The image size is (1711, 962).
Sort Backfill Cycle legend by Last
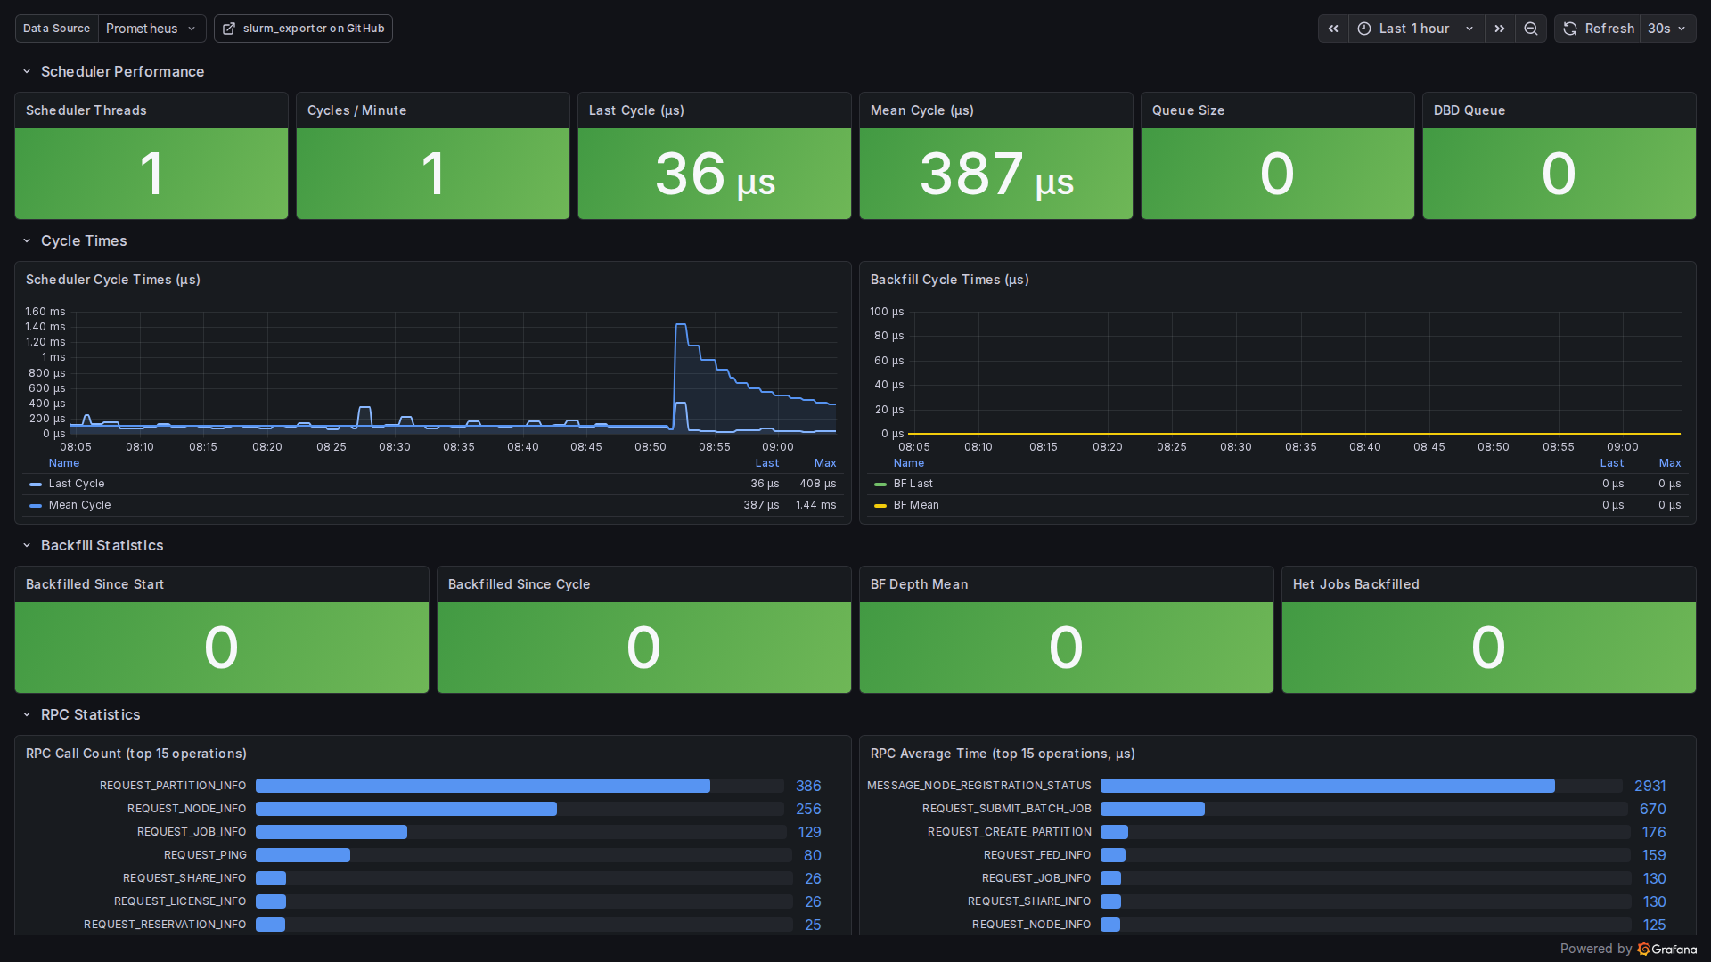tap(1612, 463)
